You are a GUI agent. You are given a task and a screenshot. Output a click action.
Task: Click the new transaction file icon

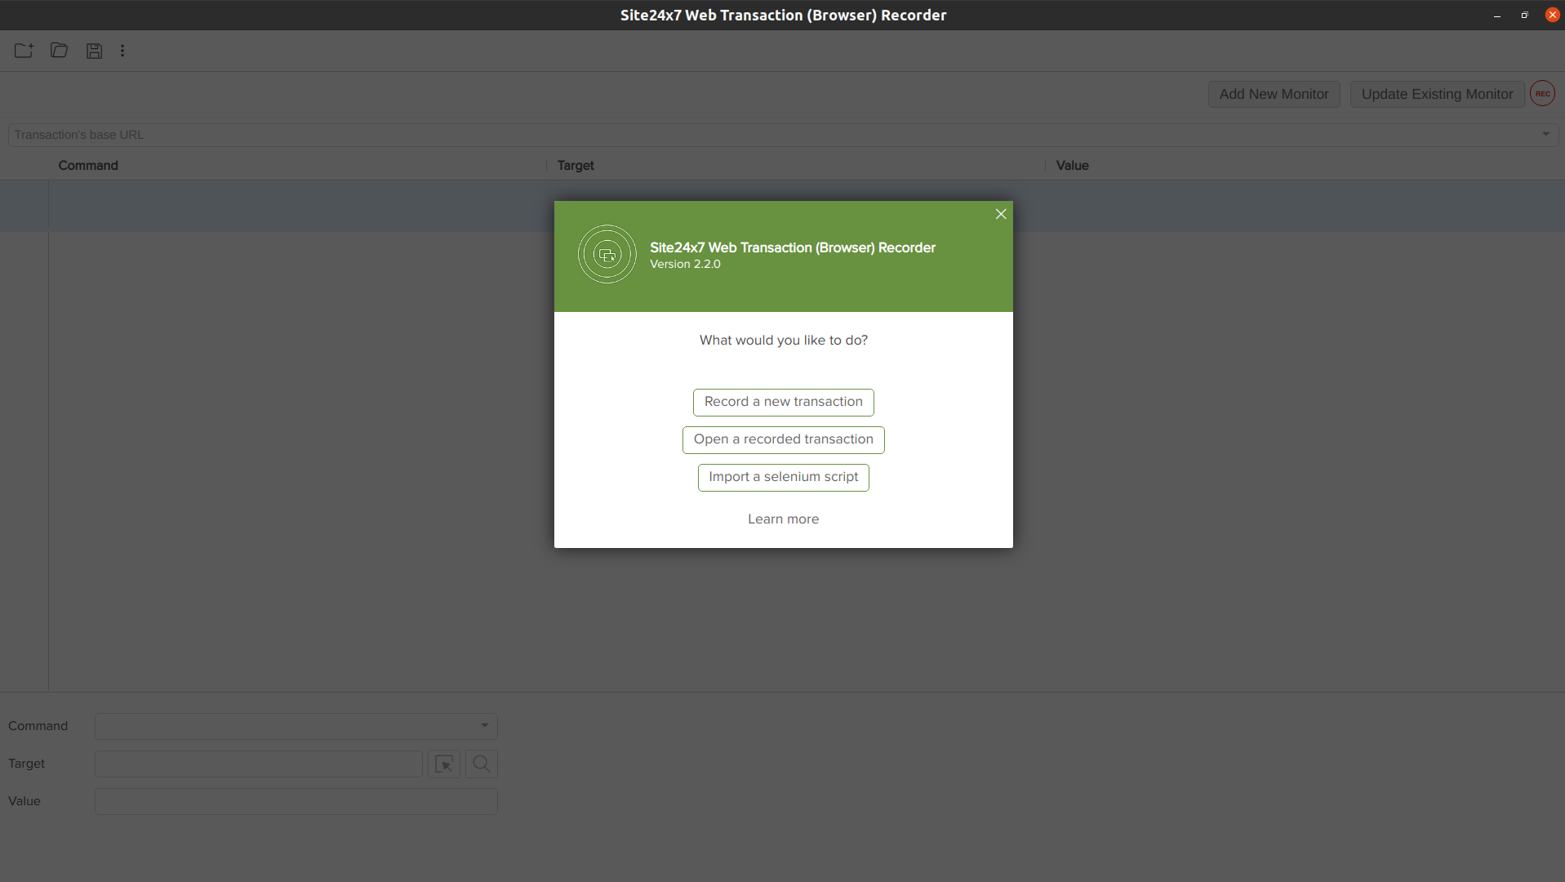tap(24, 51)
